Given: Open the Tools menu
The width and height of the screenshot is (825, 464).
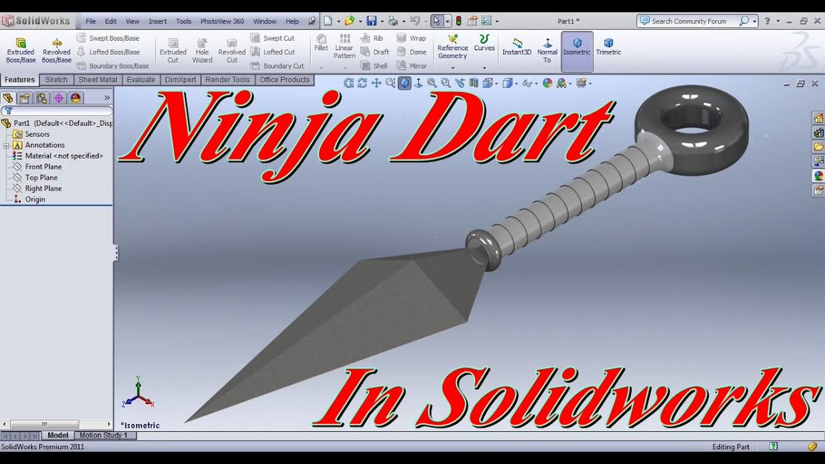Looking at the screenshot, I should tap(184, 21).
